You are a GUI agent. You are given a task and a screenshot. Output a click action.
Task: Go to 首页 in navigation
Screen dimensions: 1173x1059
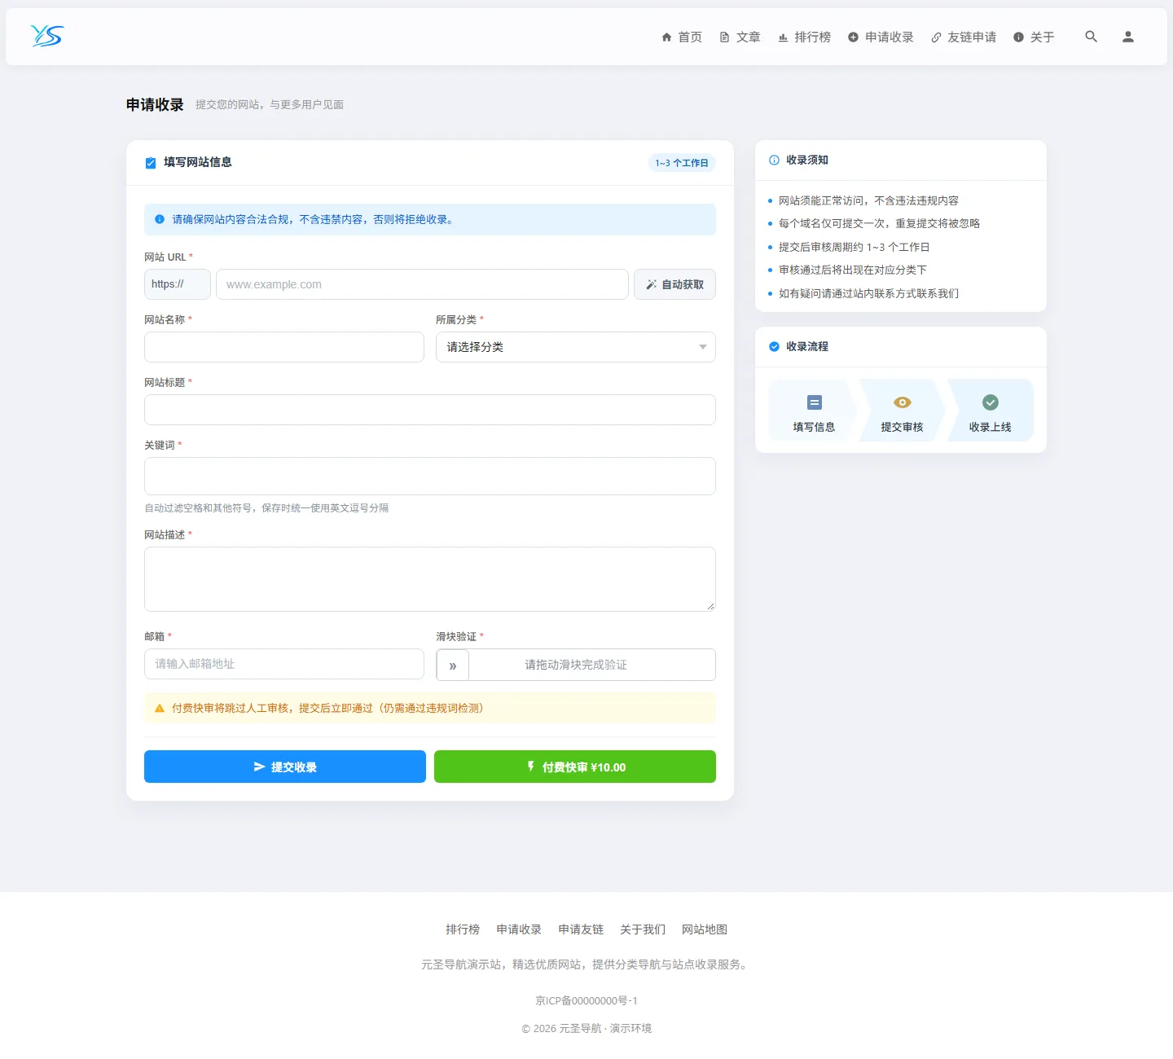(682, 37)
